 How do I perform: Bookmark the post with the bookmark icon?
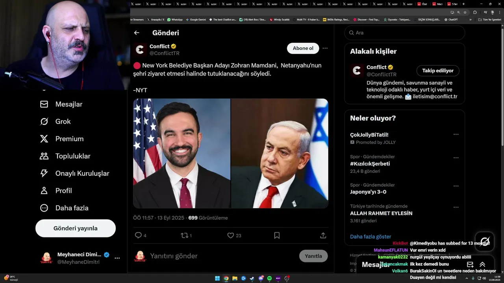point(277,235)
